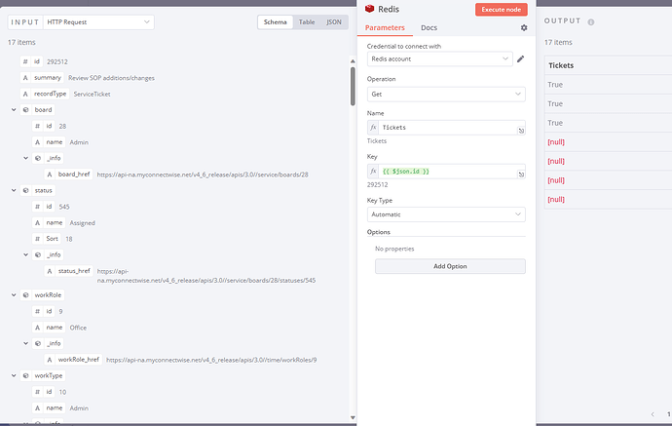
Task: Click the string type icon beside name Office
Action: coord(38,328)
